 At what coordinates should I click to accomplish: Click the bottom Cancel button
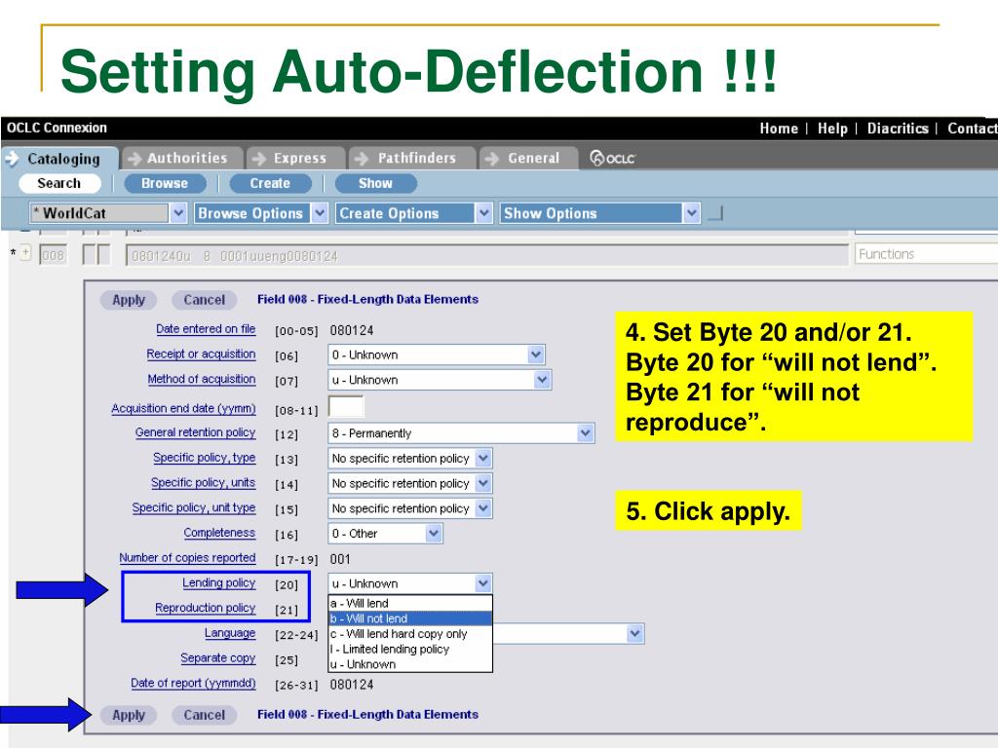(x=205, y=715)
